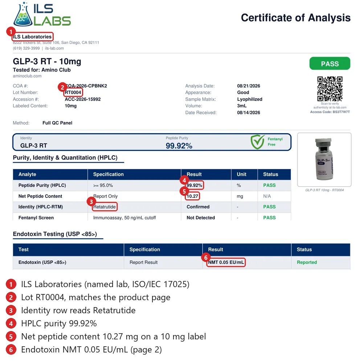The width and height of the screenshot is (363, 363).
Task: Click PASS status in Peptide Purity row
Action: pos(269,185)
